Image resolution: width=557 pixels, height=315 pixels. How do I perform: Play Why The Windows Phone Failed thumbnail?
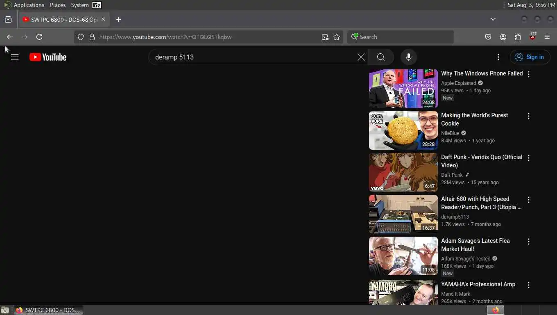click(x=403, y=89)
